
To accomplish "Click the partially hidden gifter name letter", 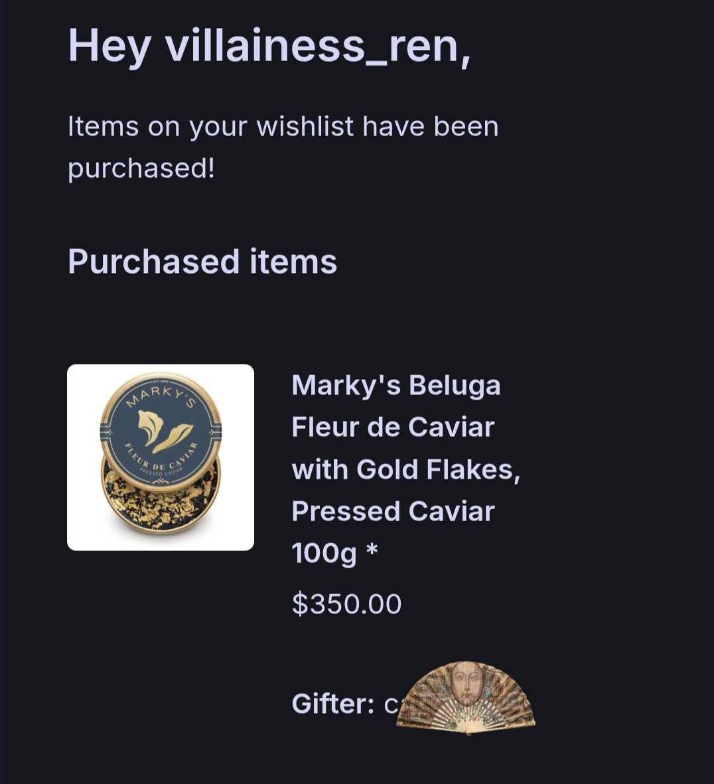I will [x=390, y=705].
